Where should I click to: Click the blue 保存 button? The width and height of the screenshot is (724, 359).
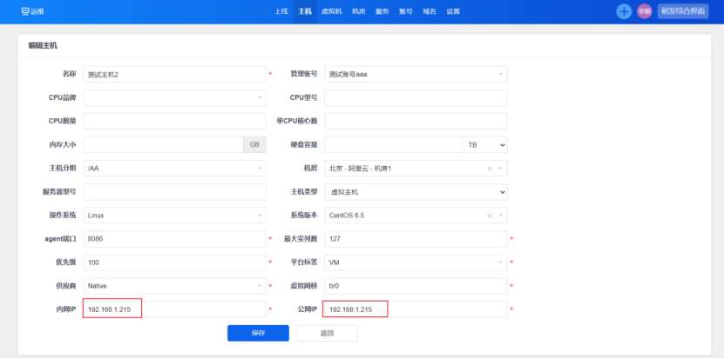258,333
